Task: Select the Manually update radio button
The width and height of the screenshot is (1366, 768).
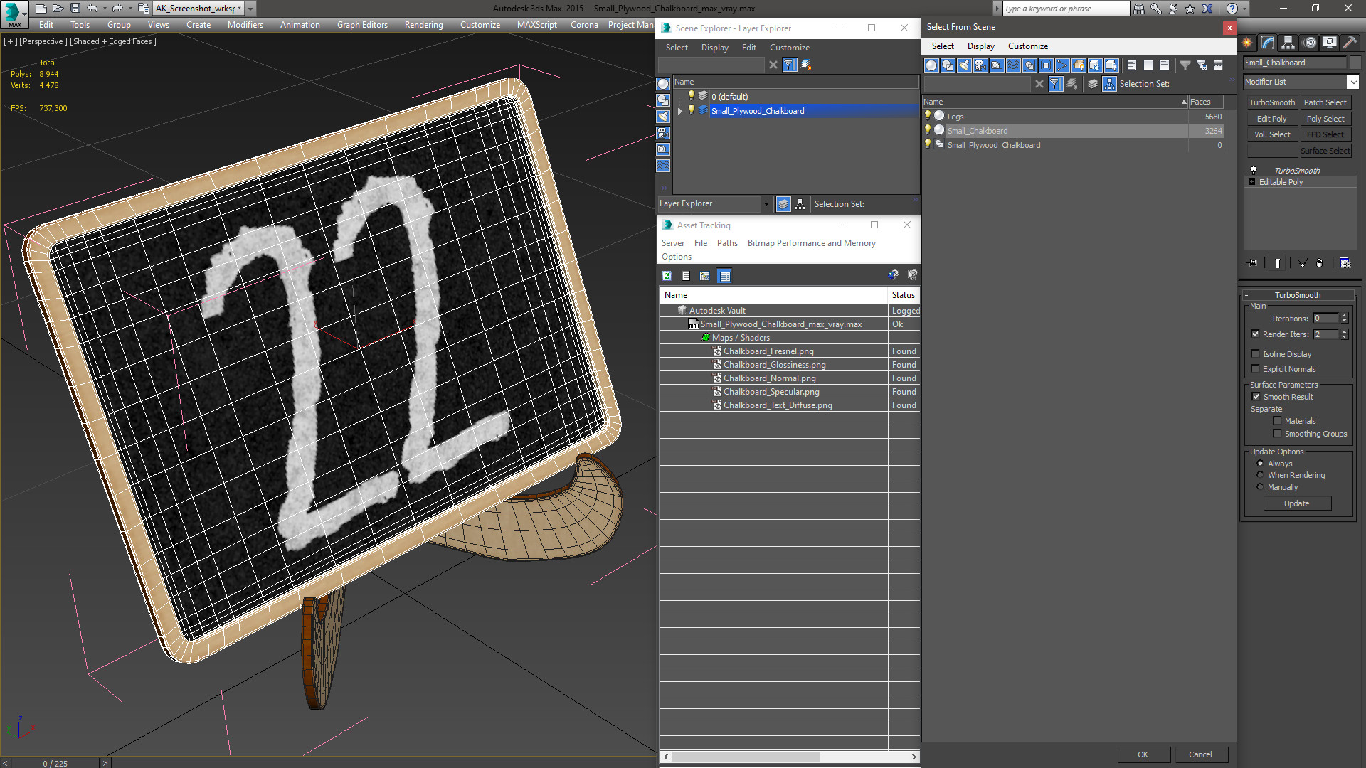Action: [1261, 487]
